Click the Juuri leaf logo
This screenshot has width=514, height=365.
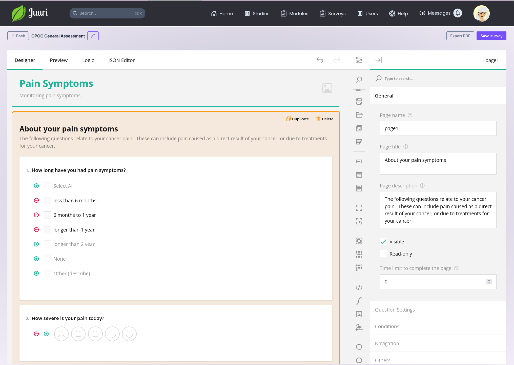click(18, 13)
